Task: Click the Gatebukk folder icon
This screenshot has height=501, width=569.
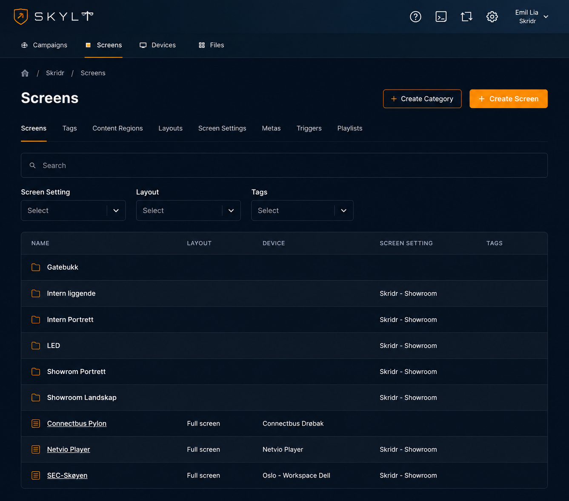Action: point(36,267)
